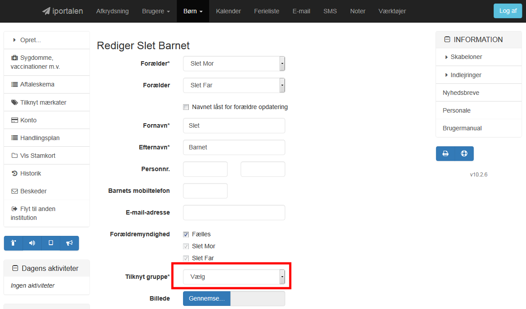Image resolution: width=526 pixels, height=309 pixels.
Task: Go to Afkrydsning in the navbar
Action: (113, 11)
